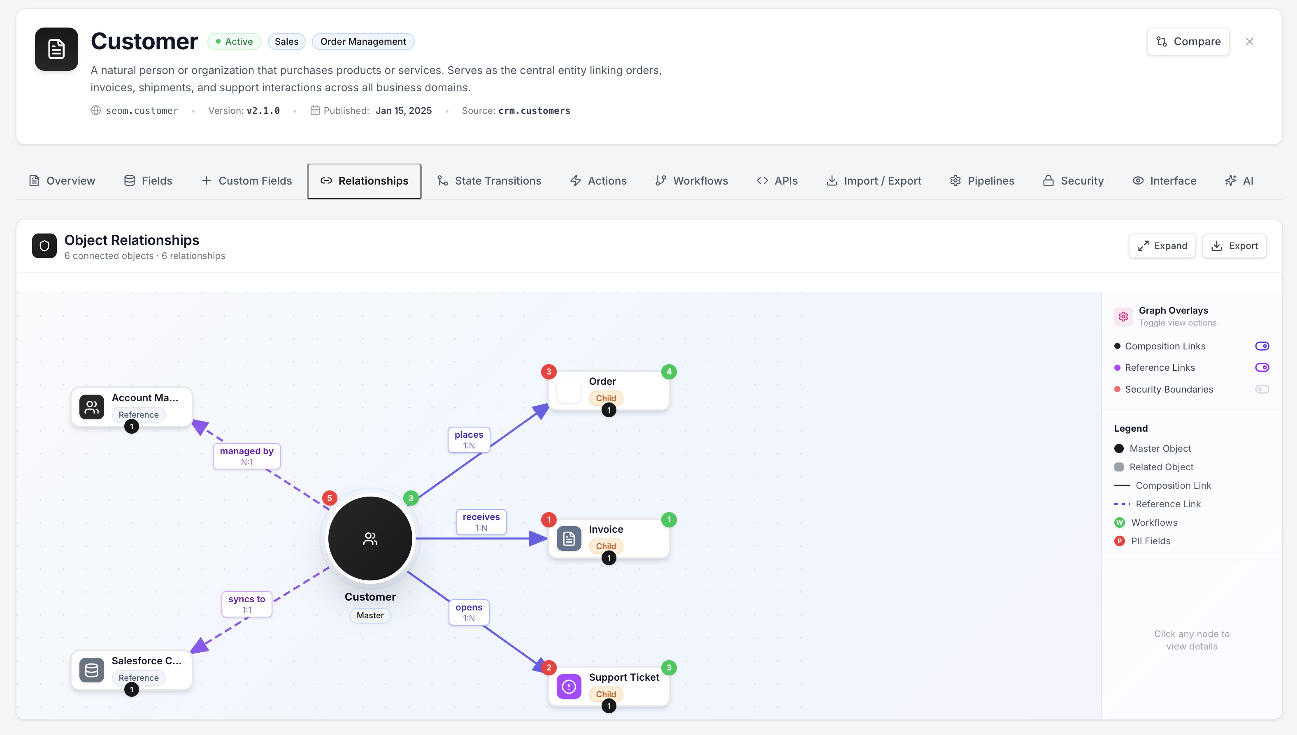
Task: Open the Security tab
Action: click(x=1073, y=181)
